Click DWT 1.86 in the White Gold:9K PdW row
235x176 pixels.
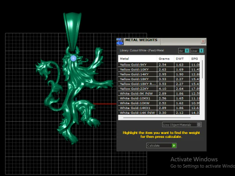click(x=180, y=93)
